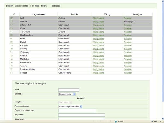Click Verwijder in the Home row
This screenshot has width=164, height=123.
point(128,39)
